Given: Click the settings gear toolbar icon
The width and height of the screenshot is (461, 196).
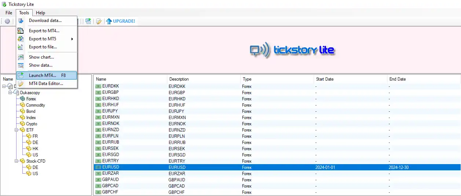Looking at the screenshot, I should pos(7,21).
